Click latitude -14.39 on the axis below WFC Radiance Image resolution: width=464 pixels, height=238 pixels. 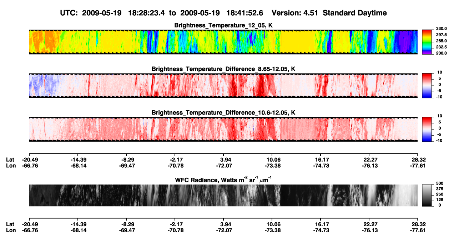pos(79,224)
